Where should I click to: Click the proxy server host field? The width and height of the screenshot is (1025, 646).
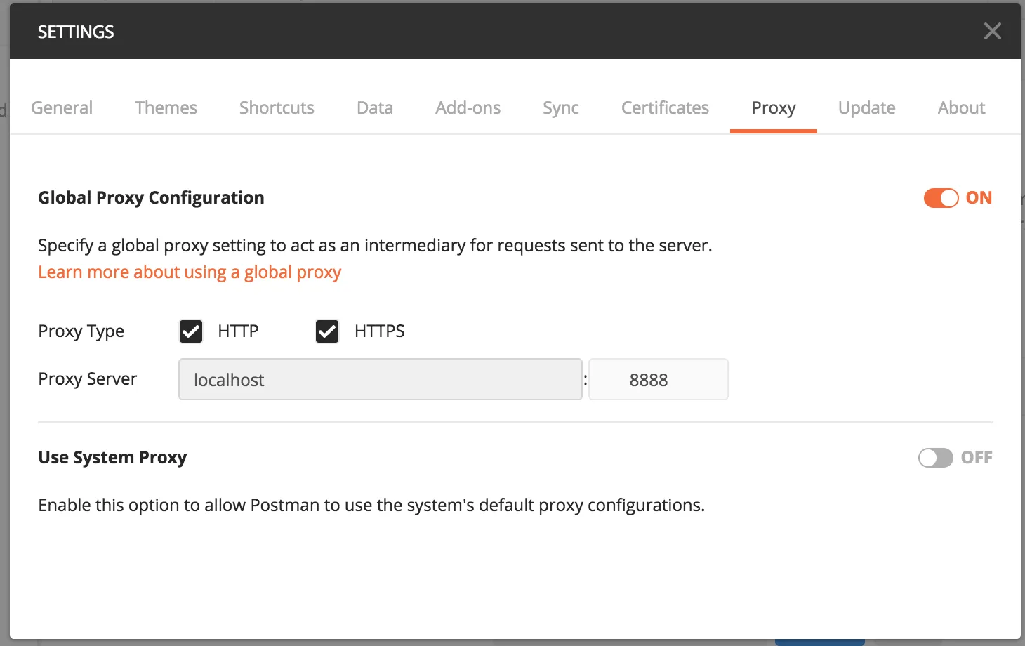[380, 380]
